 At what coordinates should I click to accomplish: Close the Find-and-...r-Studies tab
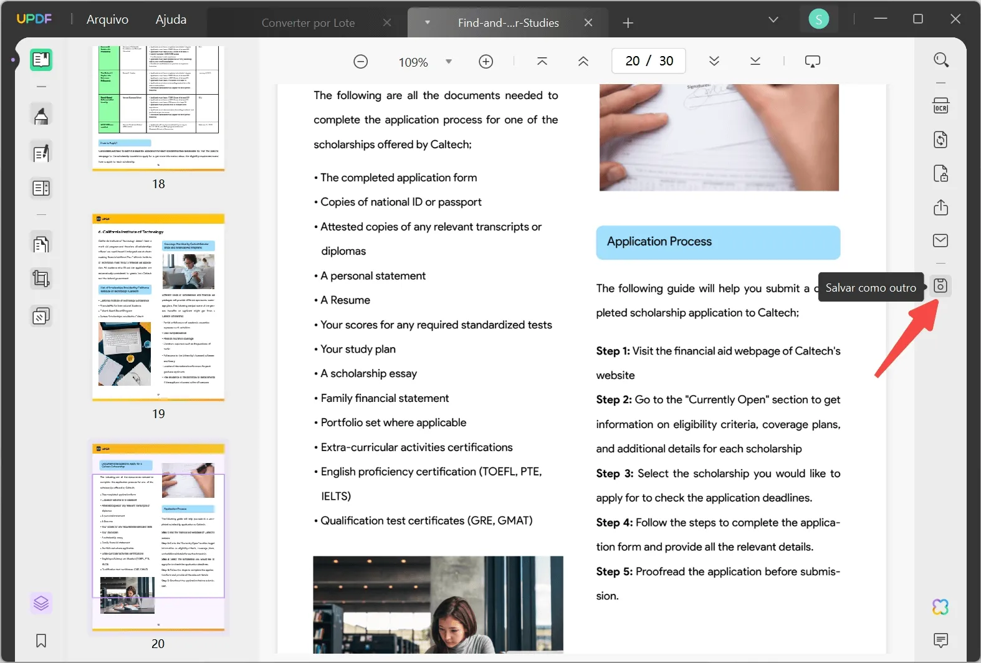click(x=588, y=22)
